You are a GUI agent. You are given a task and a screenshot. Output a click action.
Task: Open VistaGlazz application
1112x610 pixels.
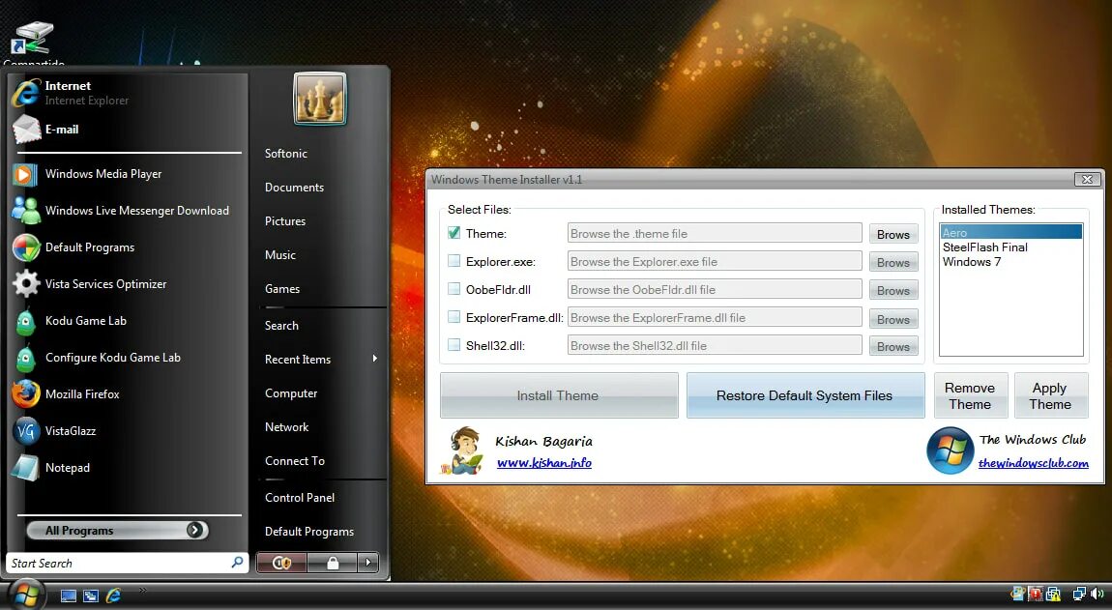click(x=128, y=430)
